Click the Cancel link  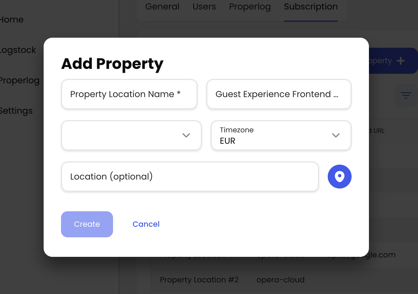click(x=146, y=224)
